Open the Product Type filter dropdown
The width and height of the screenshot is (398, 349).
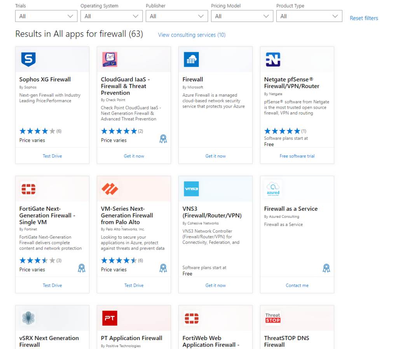(309, 16)
